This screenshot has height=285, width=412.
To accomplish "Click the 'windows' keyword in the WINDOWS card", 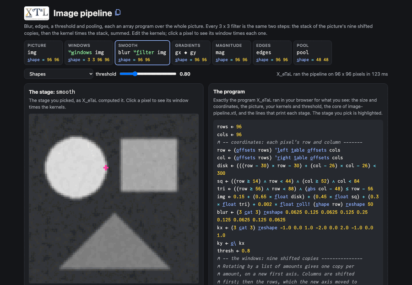I will [x=81, y=52].
